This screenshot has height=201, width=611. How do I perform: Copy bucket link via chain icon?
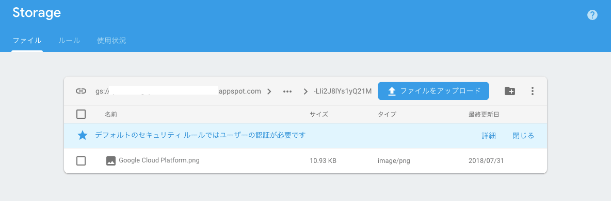[x=81, y=91]
